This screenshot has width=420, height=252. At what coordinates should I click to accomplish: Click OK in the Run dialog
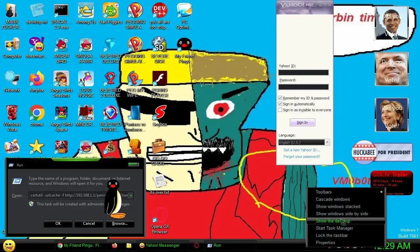click(x=58, y=223)
